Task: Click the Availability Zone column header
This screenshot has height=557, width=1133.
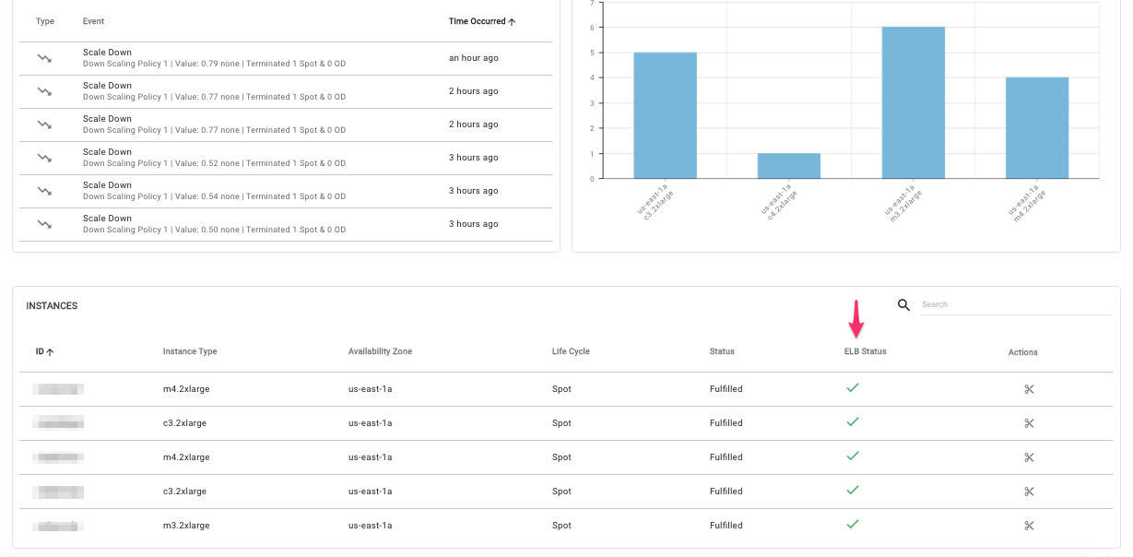Action: (380, 351)
